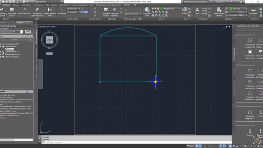Select Схема 1 in the project tree
This screenshot has height=148, width=263.
(x=11, y=49)
